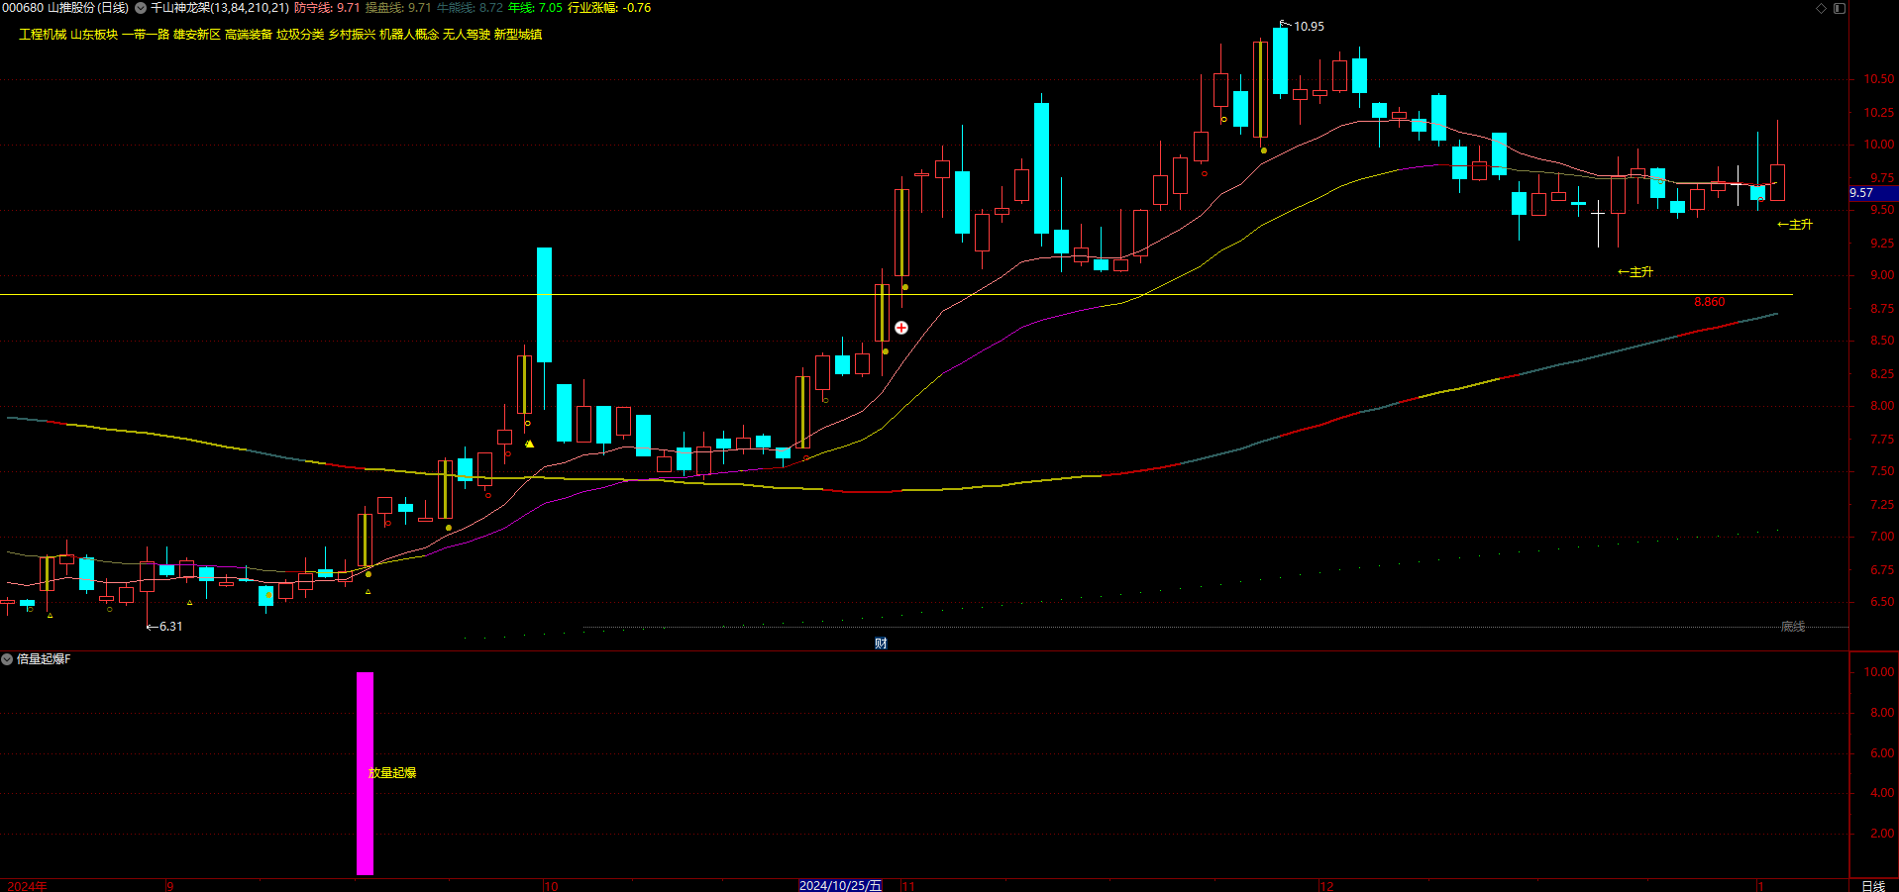This screenshot has height=892, width=1899.
Task: Click the diamond marker icon at top right
Action: click(1821, 8)
